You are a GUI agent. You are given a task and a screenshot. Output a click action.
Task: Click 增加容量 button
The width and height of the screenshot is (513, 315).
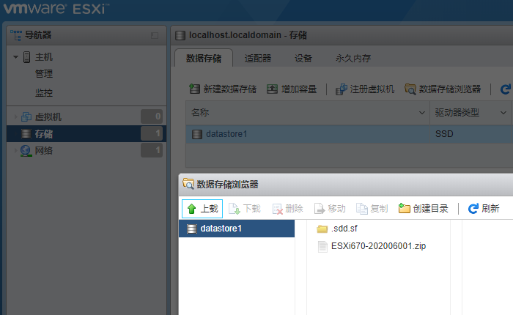pos(292,89)
